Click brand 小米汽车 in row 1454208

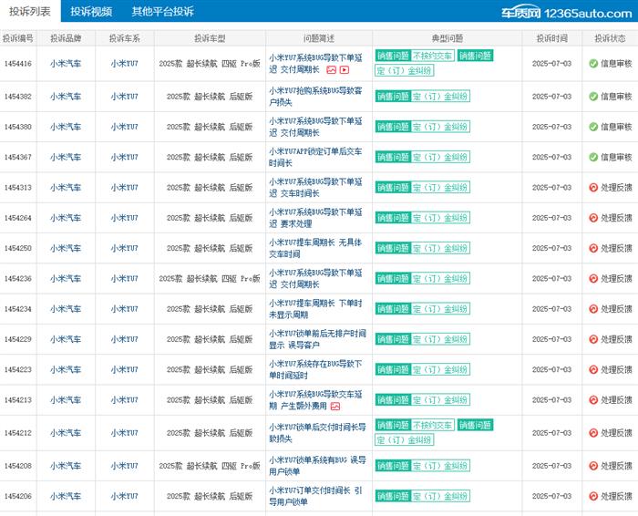click(x=66, y=466)
